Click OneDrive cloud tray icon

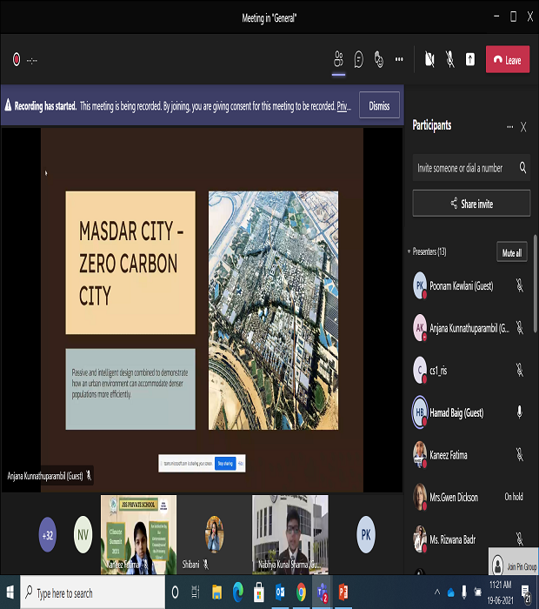click(x=450, y=592)
